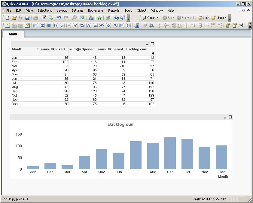
Task: Open the Bookmarks menu
Action: [x=96, y=10]
